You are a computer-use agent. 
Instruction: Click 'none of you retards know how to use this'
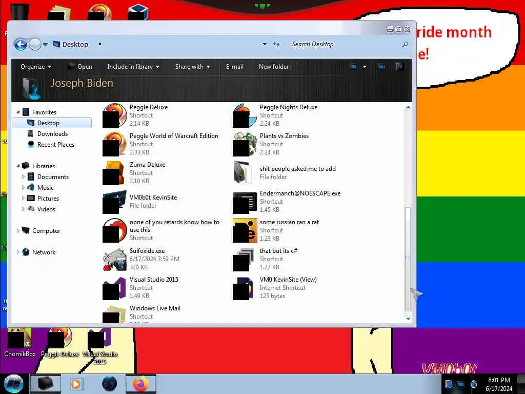174,226
